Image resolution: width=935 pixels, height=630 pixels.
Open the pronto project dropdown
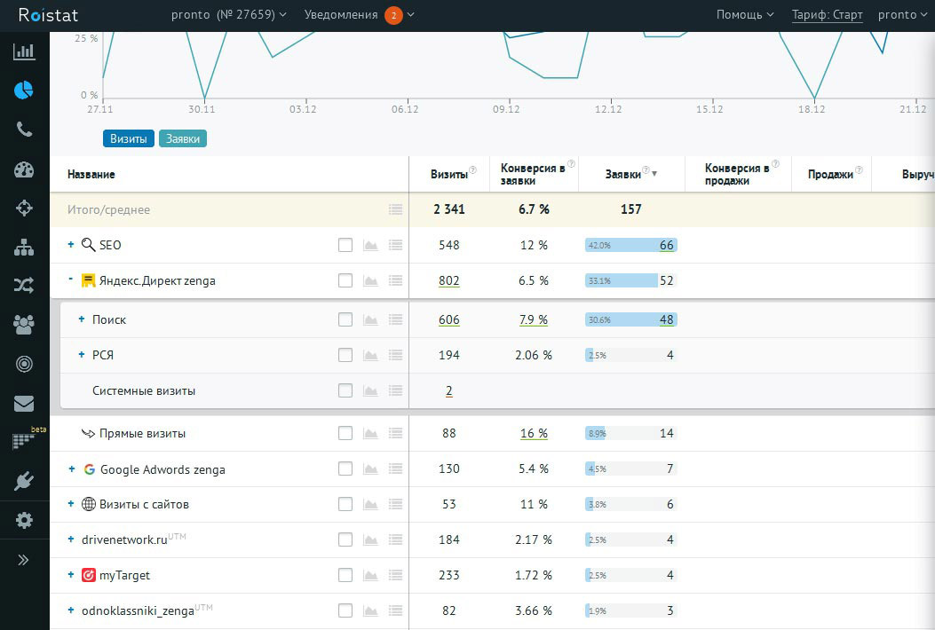tap(229, 15)
